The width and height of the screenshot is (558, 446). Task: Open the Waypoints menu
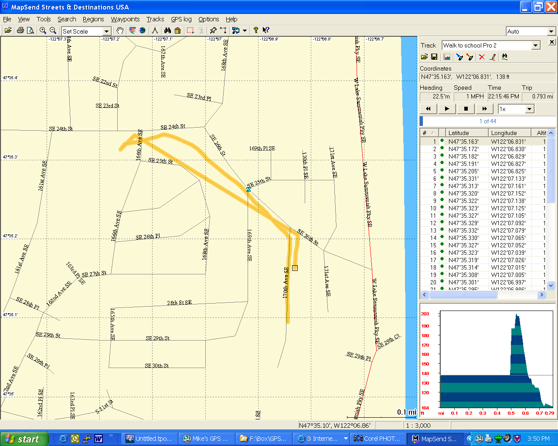[x=125, y=19]
